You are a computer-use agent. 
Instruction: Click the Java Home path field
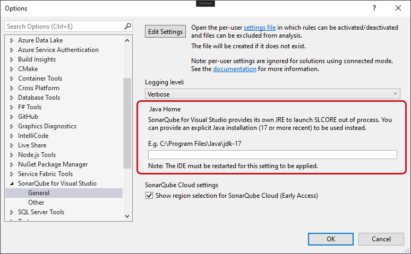(x=272, y=155)
